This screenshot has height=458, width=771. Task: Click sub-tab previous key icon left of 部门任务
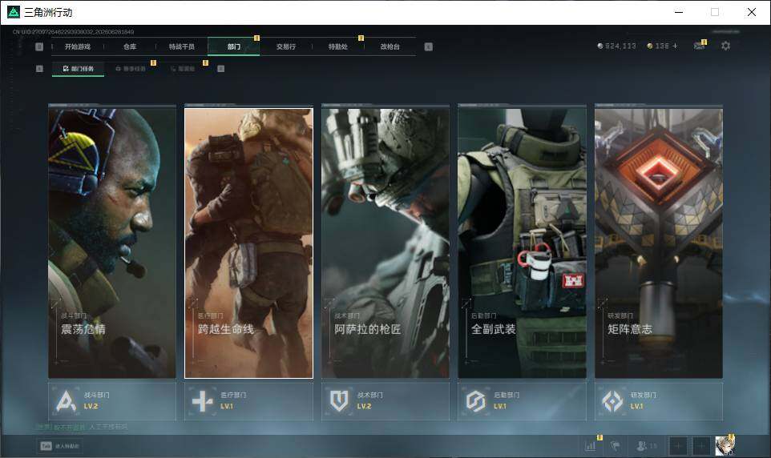[39, 69]
